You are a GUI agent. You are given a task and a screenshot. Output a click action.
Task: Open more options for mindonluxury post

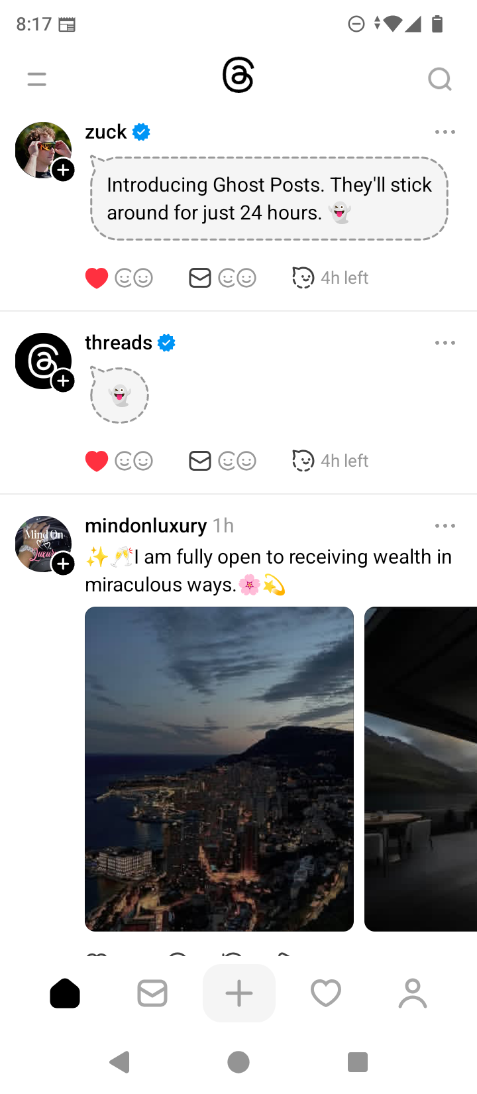pos(445,526)
